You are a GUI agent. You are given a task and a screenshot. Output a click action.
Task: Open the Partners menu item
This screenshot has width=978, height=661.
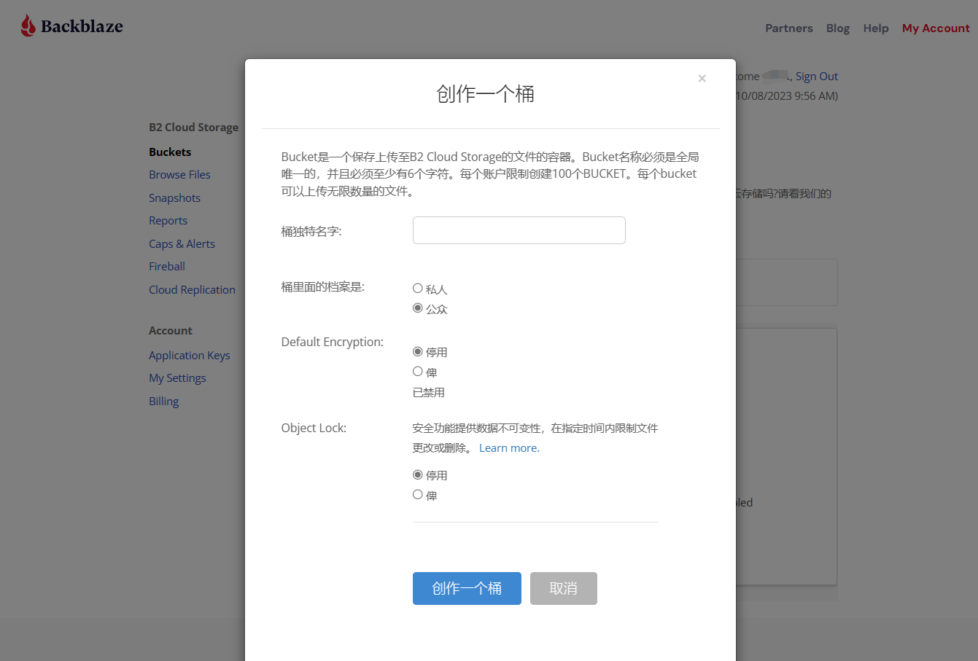coord(788,28)
